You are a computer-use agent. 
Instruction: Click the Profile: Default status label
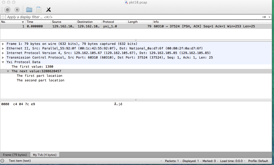(x=258, y=161)
